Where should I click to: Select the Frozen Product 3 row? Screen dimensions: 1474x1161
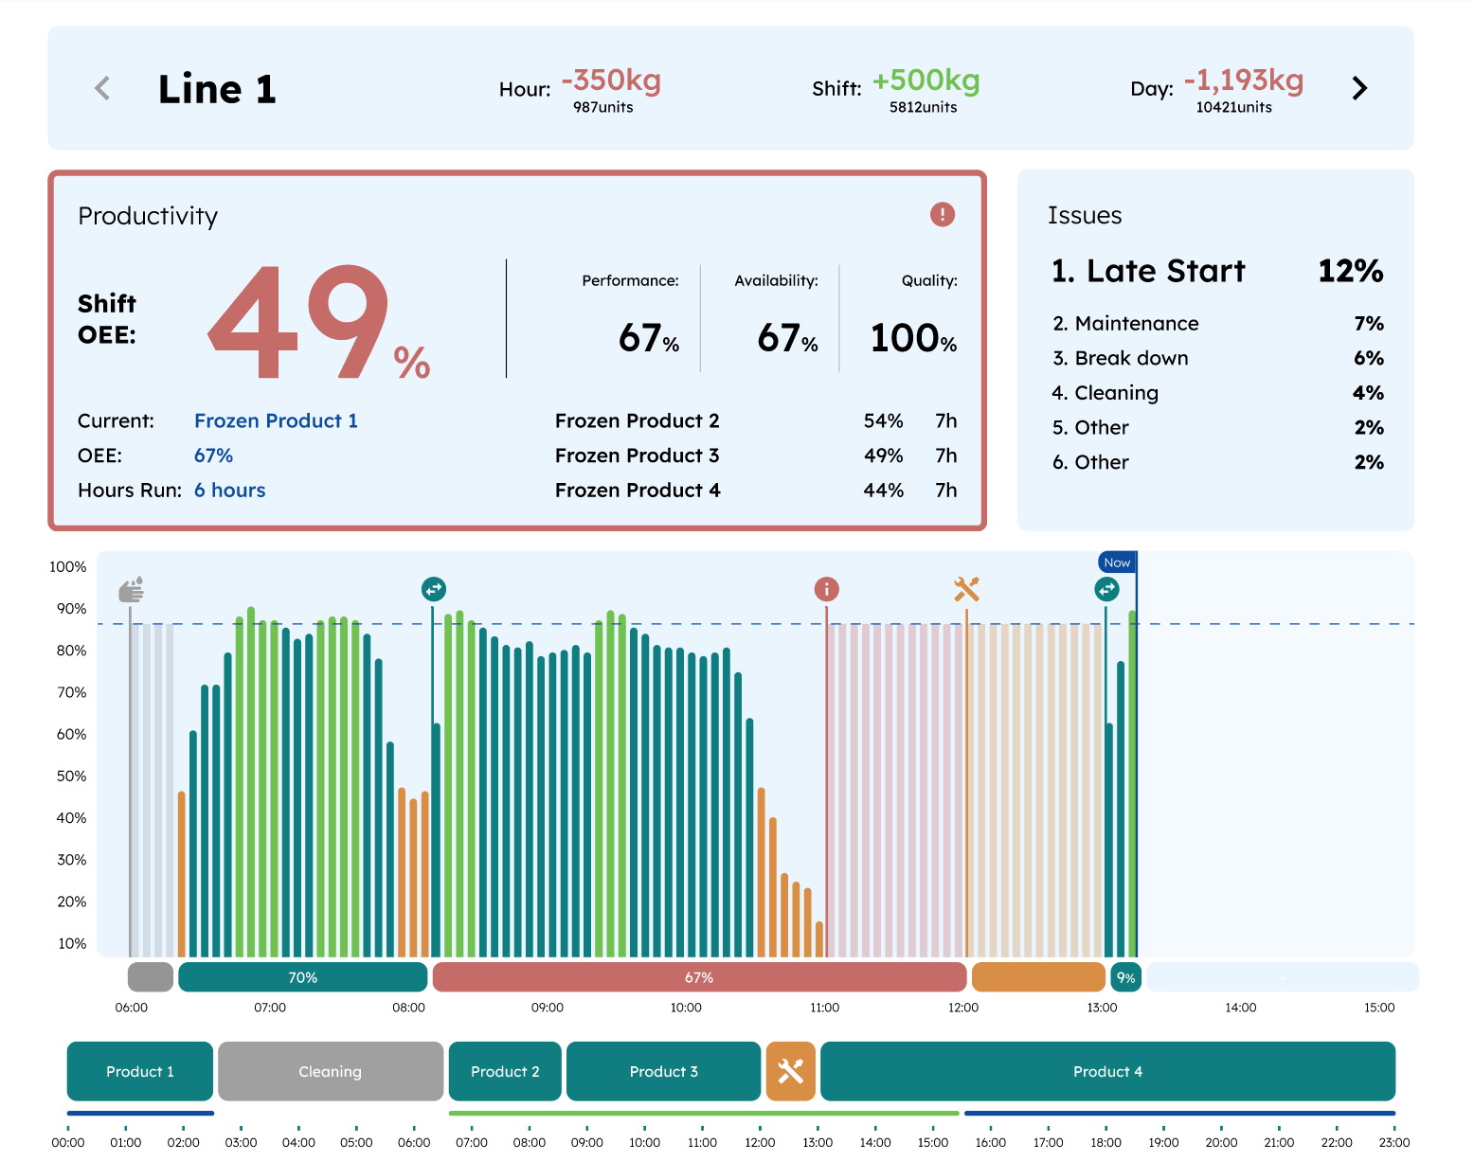click(756, 455)
